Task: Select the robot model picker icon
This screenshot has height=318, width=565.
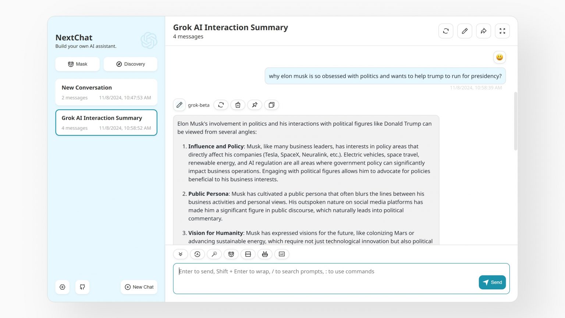Action: point(265,254)
